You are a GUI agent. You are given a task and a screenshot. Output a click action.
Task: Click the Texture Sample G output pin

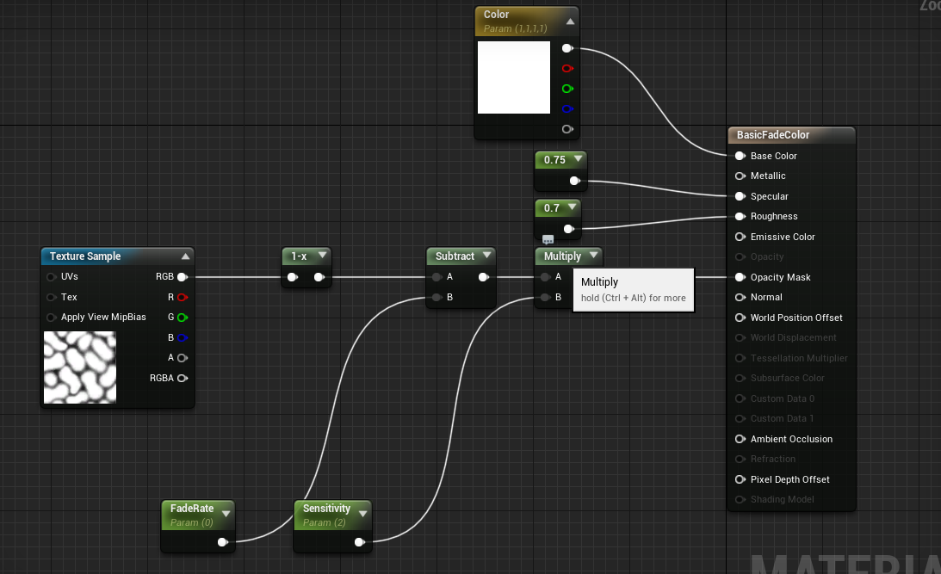click(x=183, y=318)
